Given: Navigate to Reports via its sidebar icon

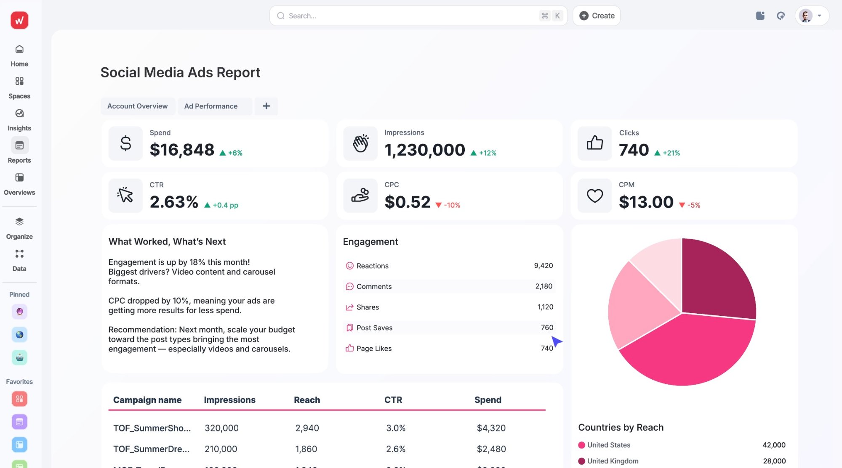Looking at the screenshot, I should pyautogui.click(x=19, y=145).
